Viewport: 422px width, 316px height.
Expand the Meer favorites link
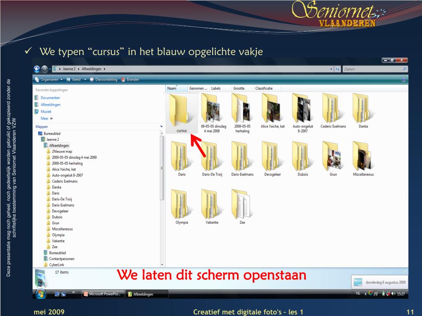[46, 118]
